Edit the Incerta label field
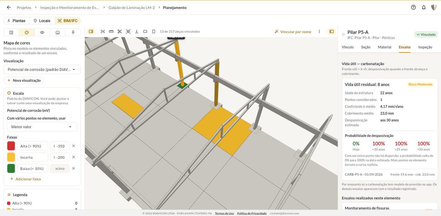Viewport: 441px width, 216px height. (x=32, y=157)
